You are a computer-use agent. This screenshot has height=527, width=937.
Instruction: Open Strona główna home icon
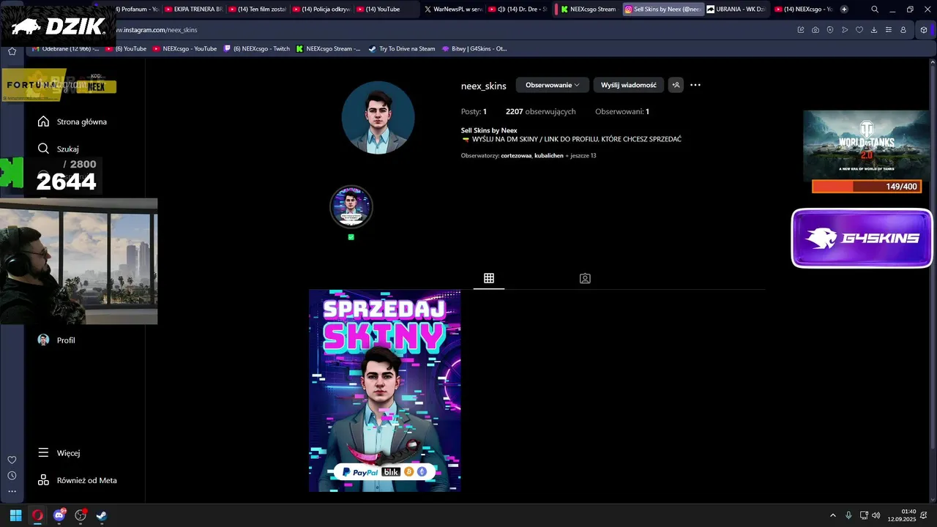pyautogui.click(x=43, y=122)
